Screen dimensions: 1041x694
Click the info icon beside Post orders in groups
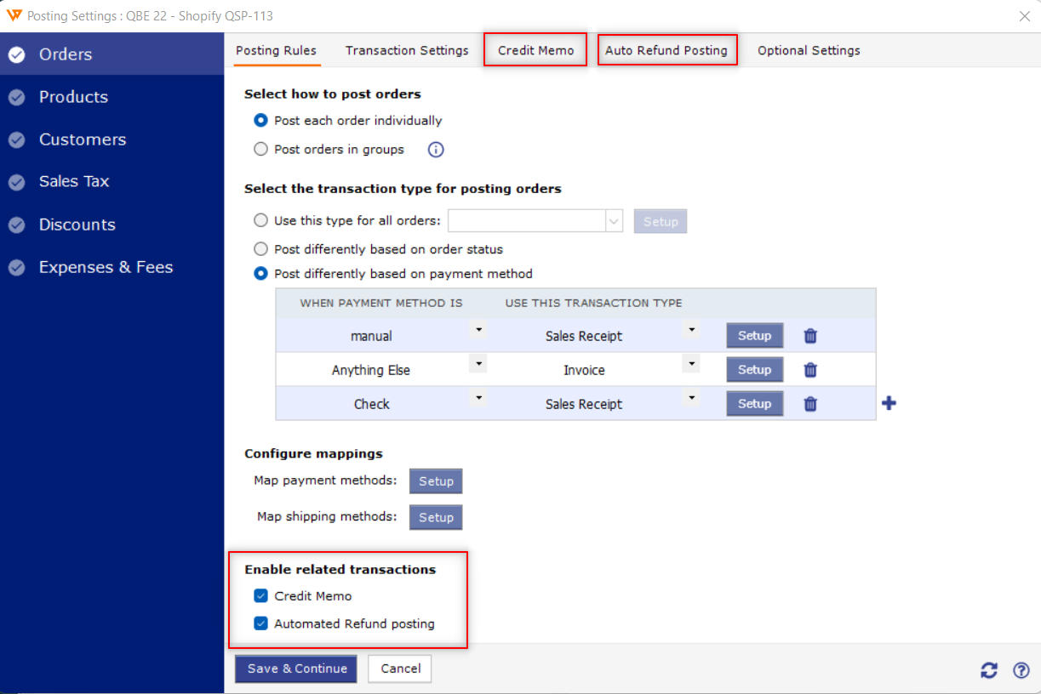(x=436, y=150)
